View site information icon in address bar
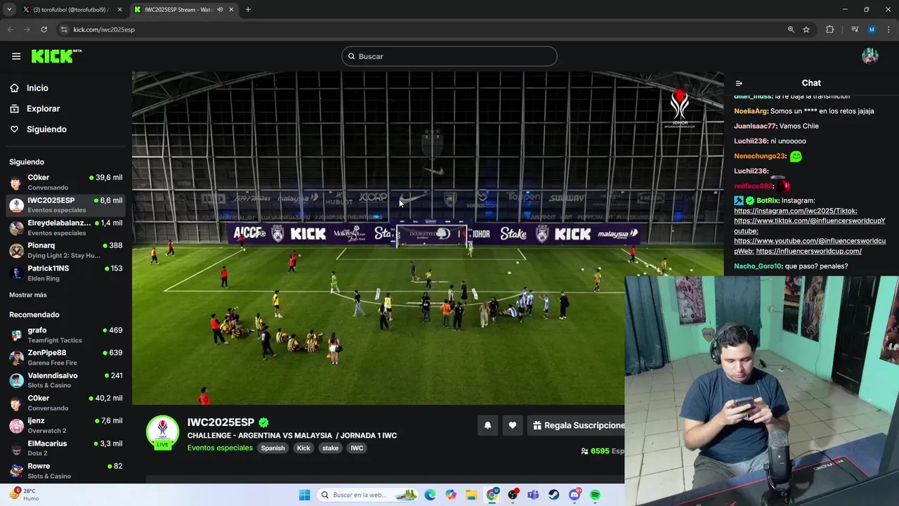The width and height of the screenshot is (899, 506). pos(64,30)
